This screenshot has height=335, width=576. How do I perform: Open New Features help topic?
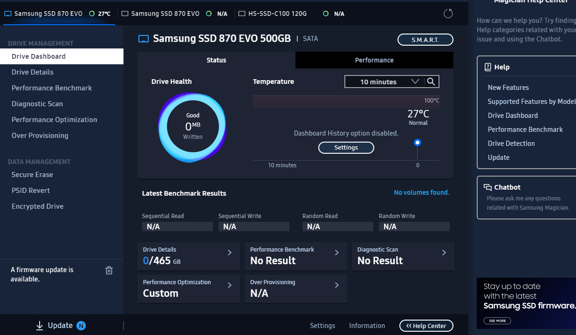pyautogui.click(x=508, y=88)
